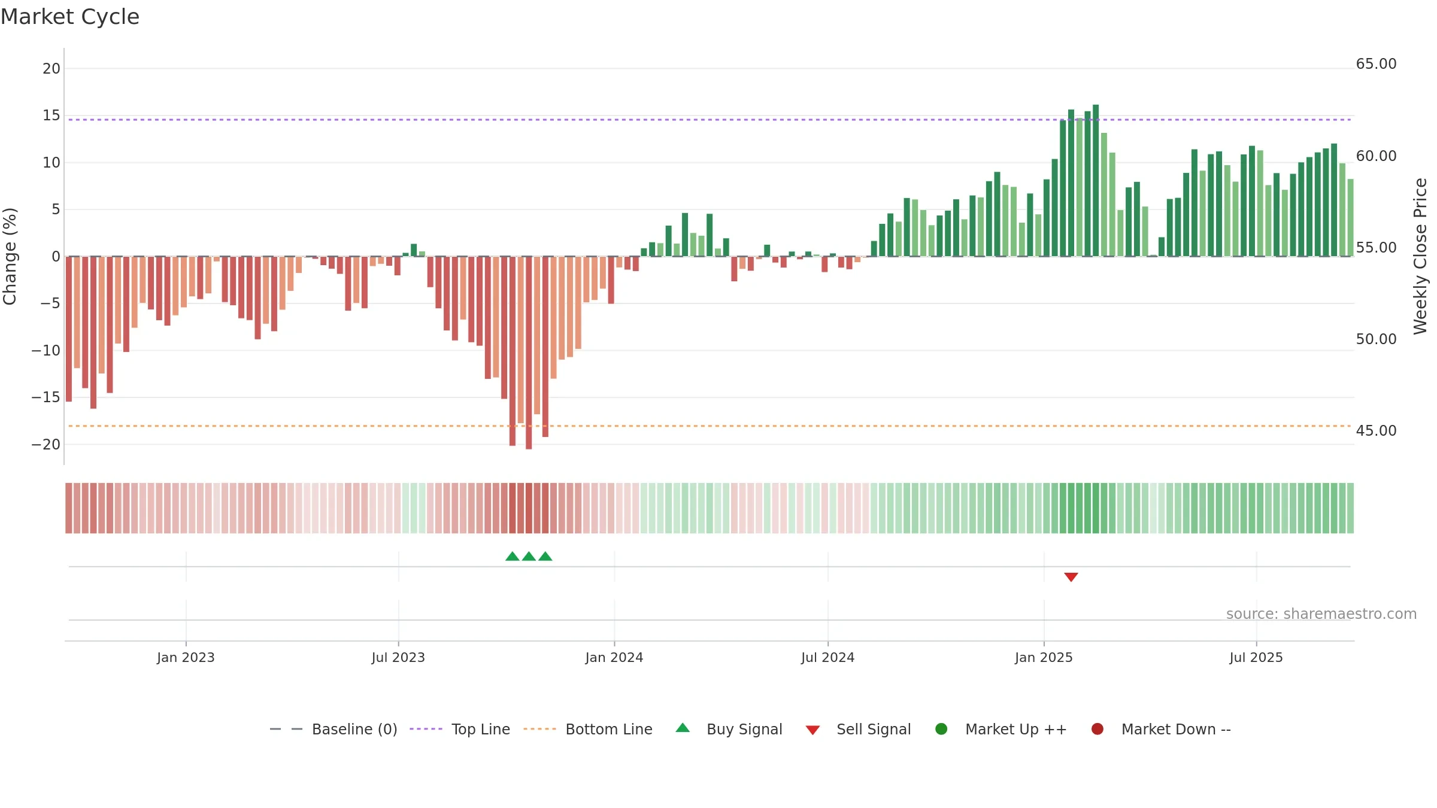Click the Jan 2023 axis label

pos(186,657)
